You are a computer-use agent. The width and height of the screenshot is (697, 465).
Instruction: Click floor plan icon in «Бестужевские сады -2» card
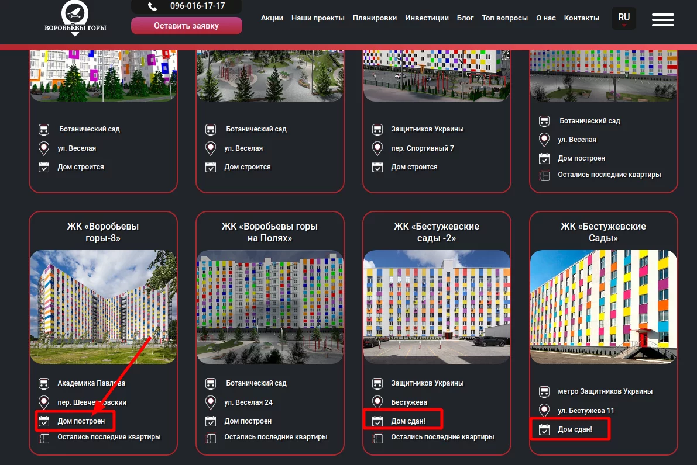(377, 438)
